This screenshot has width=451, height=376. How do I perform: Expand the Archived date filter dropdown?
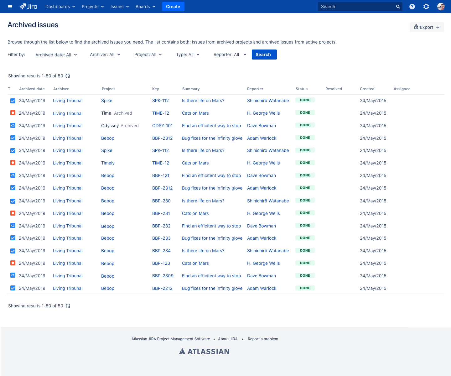coord(56,55)
